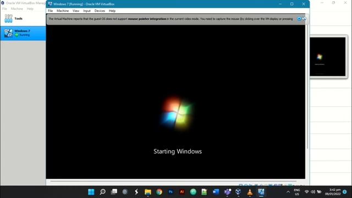The height and width of the screenshot is (198, 352).
Task: Click inside the Windows 7 guest display
Action: click(175, 102)
